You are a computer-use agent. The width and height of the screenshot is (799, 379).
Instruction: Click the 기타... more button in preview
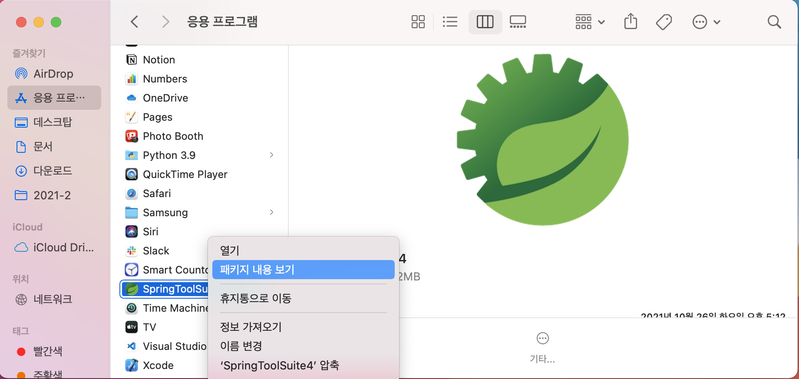pos(543,348)
